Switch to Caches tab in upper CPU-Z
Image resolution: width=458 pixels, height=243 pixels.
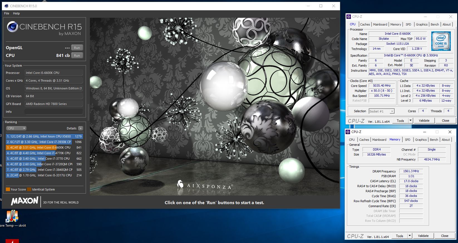point(365,24)
